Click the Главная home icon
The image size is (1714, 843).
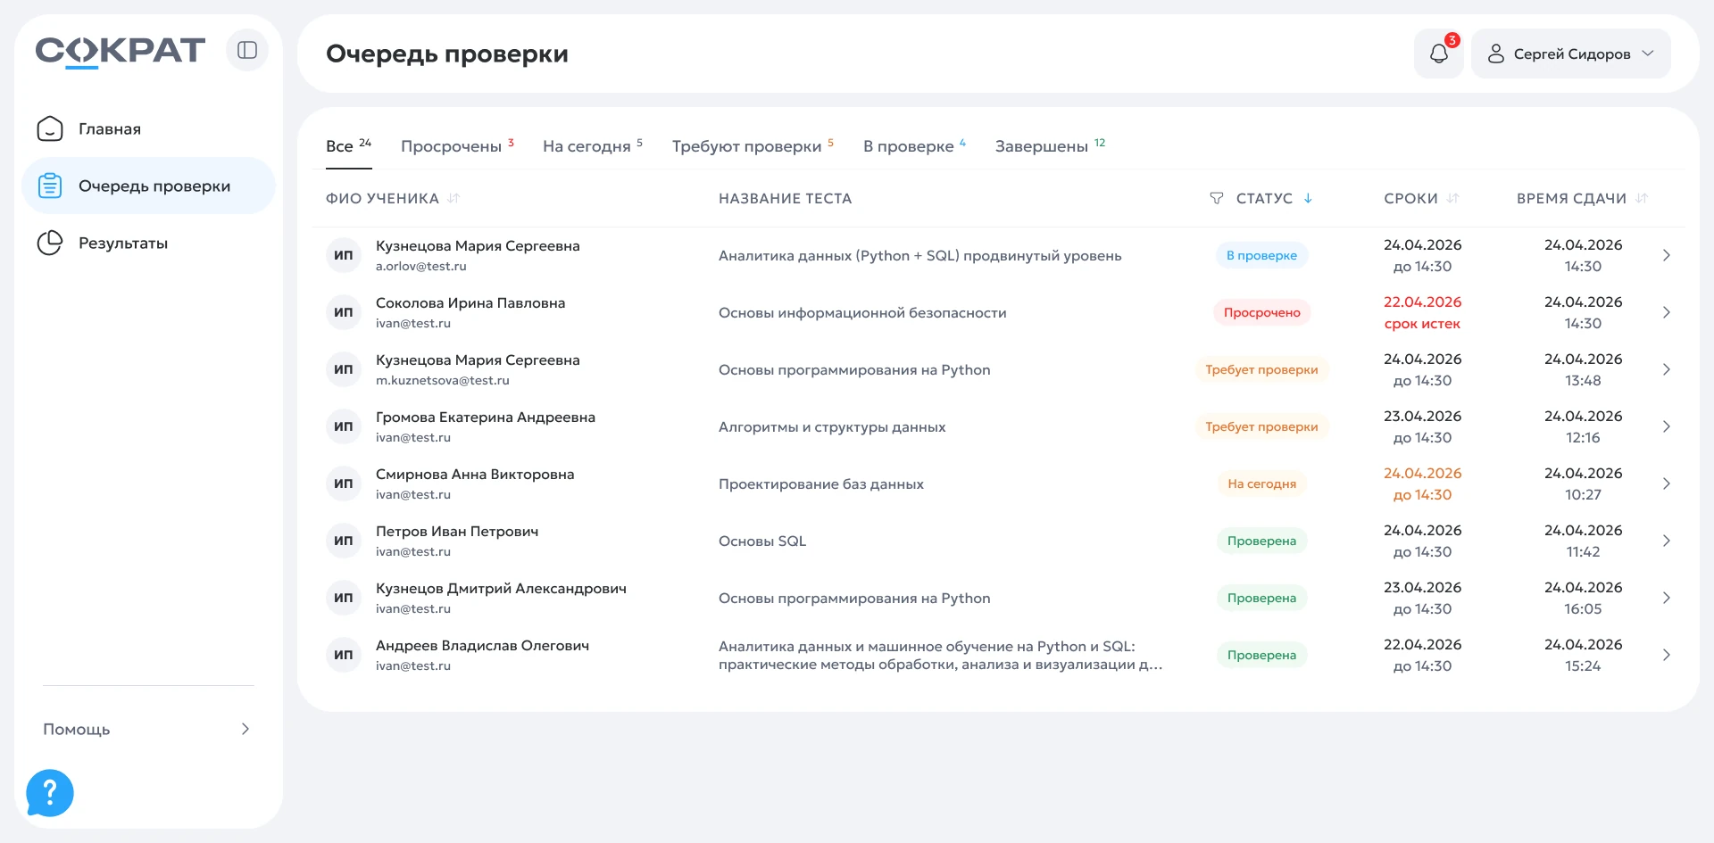tap(50, 128)
